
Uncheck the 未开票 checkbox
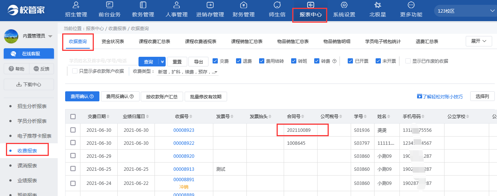378,61
